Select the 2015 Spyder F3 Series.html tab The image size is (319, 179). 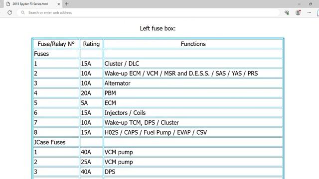pos(33,4)
